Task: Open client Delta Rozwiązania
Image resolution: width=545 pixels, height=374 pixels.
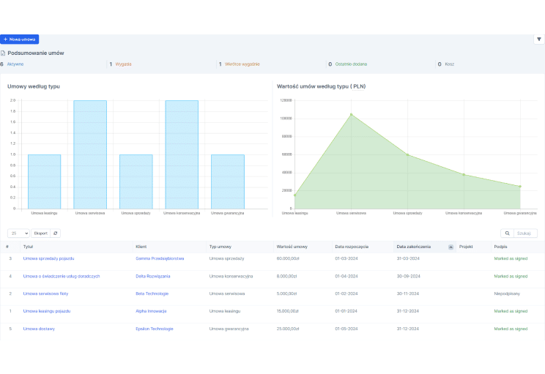Action: (x=156, y=276)
